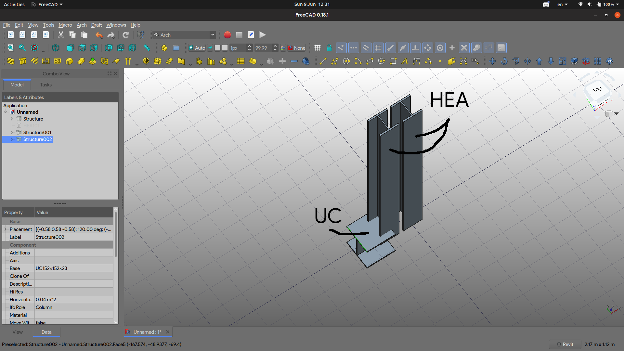Viewport: 624px width, 351px height.
Task: Expand the Structure002 tree item
Action: tap(12, 139)
